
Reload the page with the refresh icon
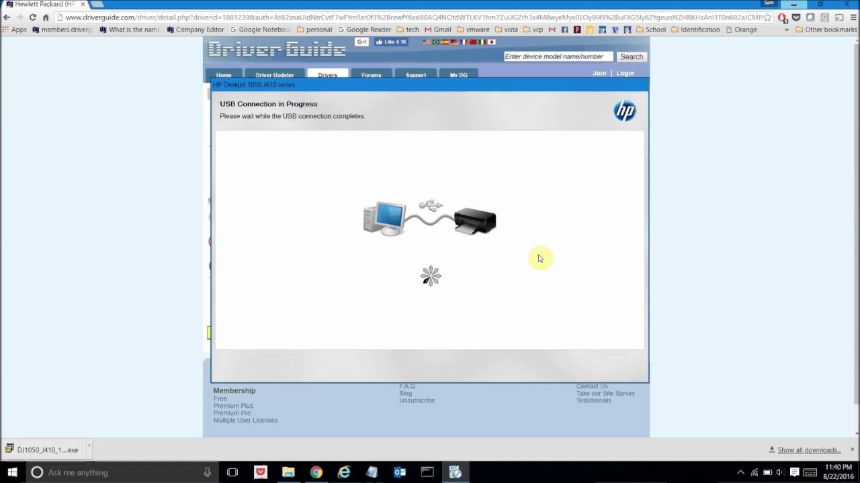[32, 17]
